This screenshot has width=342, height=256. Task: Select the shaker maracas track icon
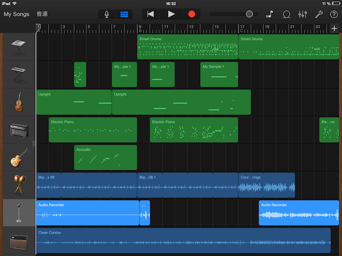click(x=19, y=185)
